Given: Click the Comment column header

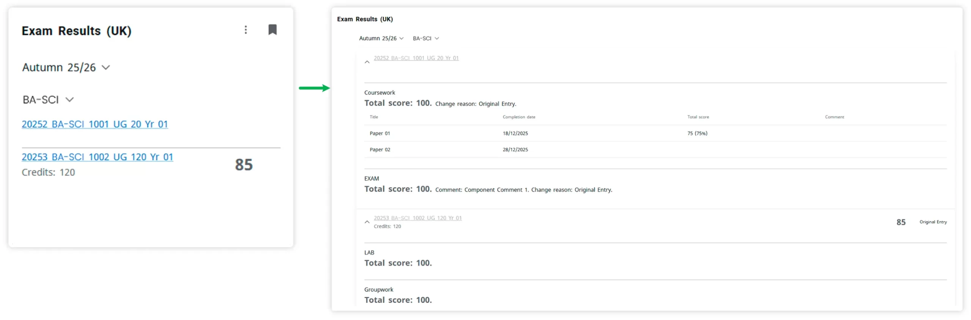Looking at the screenshot, I should point(834,117).
